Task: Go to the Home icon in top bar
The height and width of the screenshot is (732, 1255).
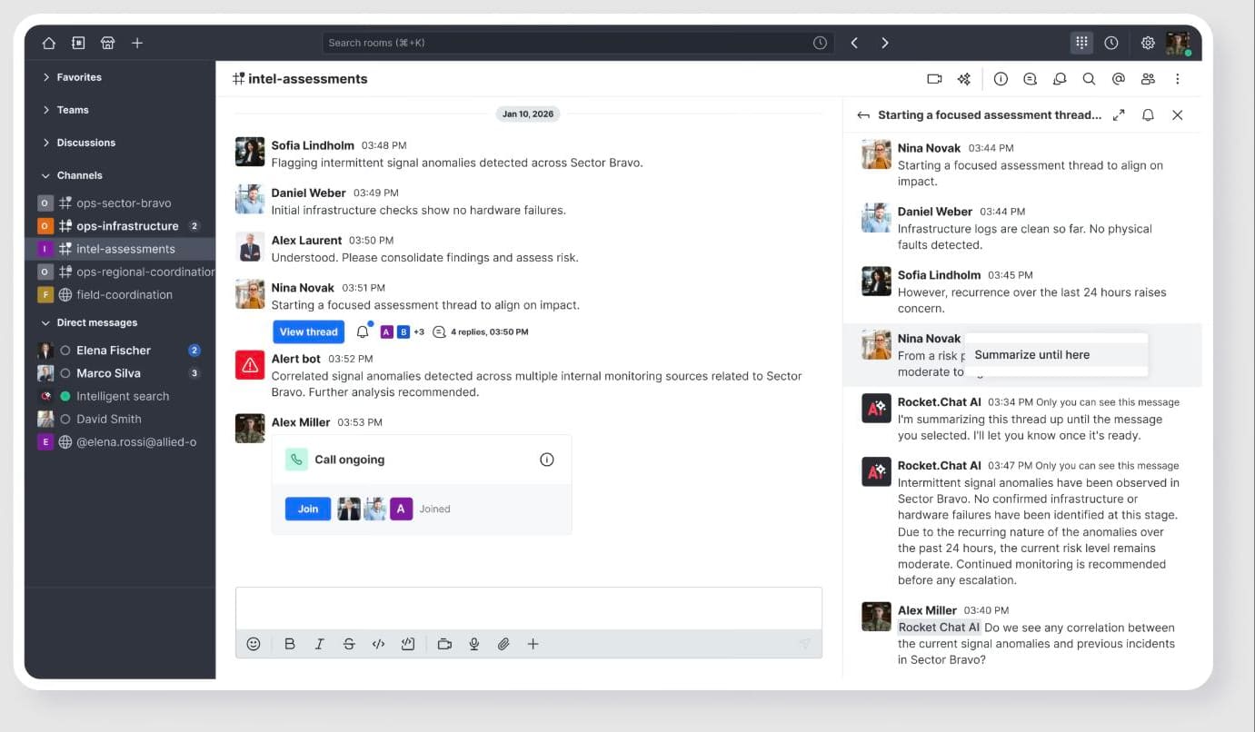Action: [49, 43]
